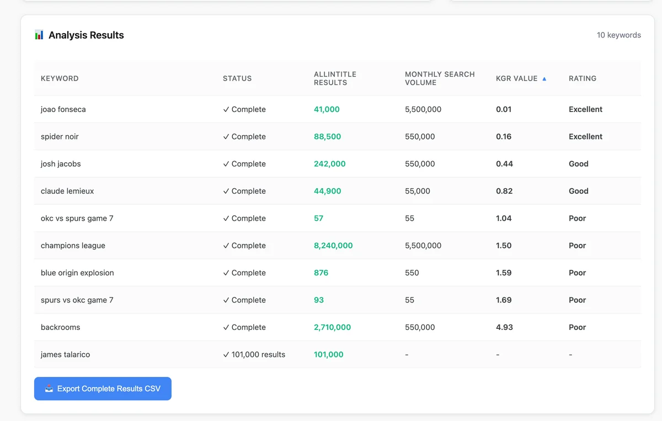
Task: Click the KGR Value column header text
Action: click(x=516, y=78)
